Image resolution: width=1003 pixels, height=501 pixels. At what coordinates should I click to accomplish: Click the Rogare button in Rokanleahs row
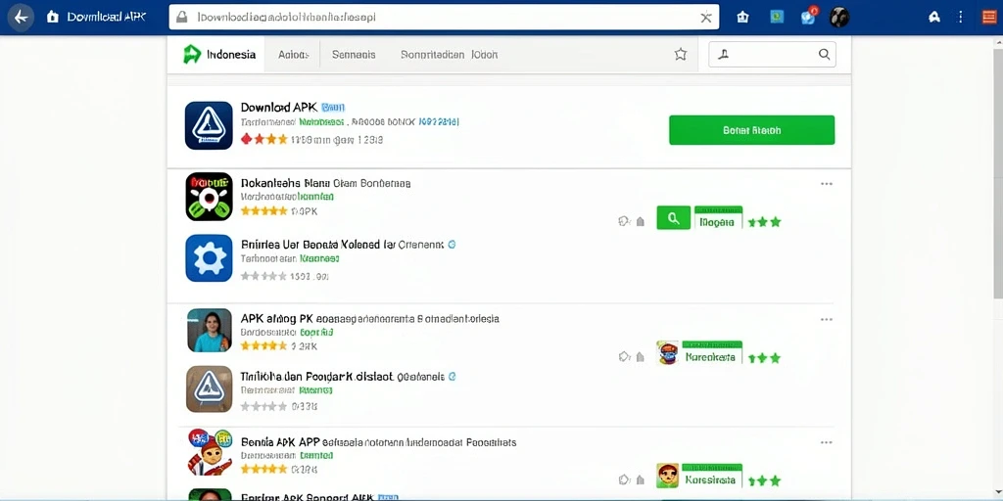pos(718,218)
